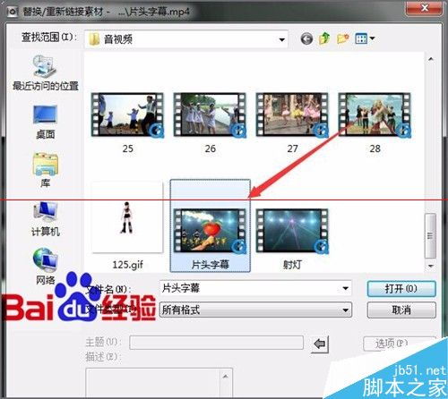
Task: Open Computer (计算机) in sidebar
Action: tap(46, 219)
